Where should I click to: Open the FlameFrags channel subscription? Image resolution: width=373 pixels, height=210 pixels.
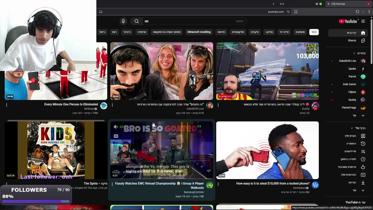point(348,108)
